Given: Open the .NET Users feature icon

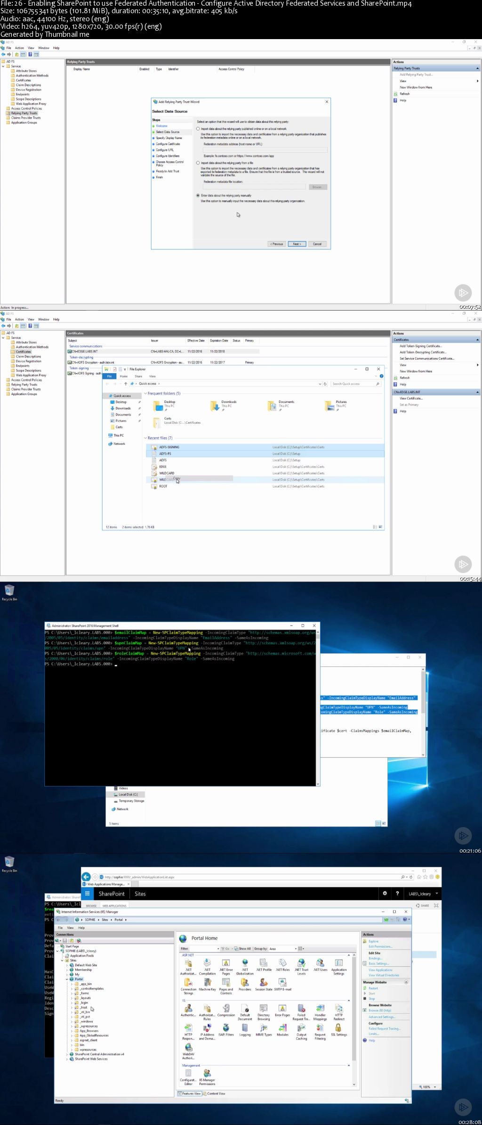Looking at the screenshot, I should tap(320, 965).
